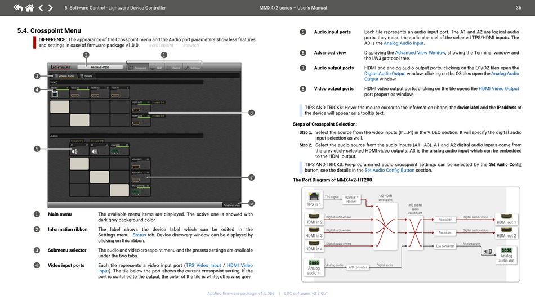The height and width of the screenshot is (300, 535).
Task: Click the #crosspoint hashtag
Action: 161,46
